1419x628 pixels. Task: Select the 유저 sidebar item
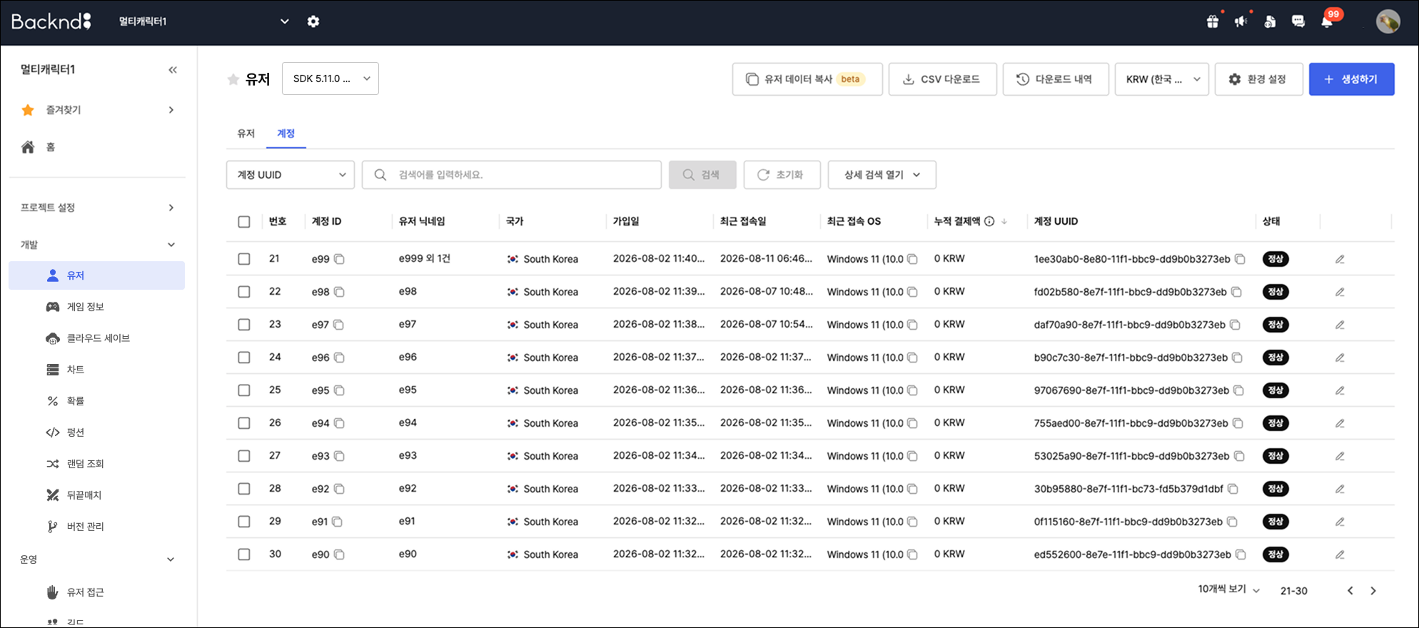[x=97, y=275]
